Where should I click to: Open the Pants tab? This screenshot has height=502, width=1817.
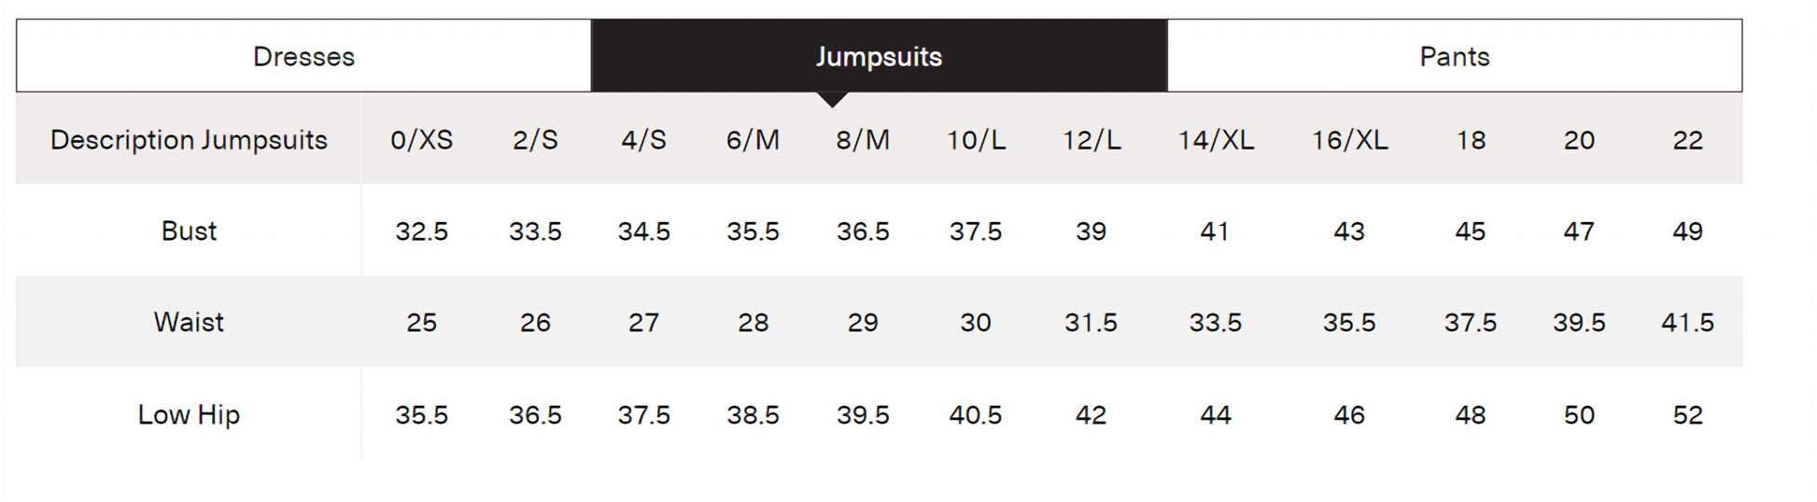(1454, 56)
